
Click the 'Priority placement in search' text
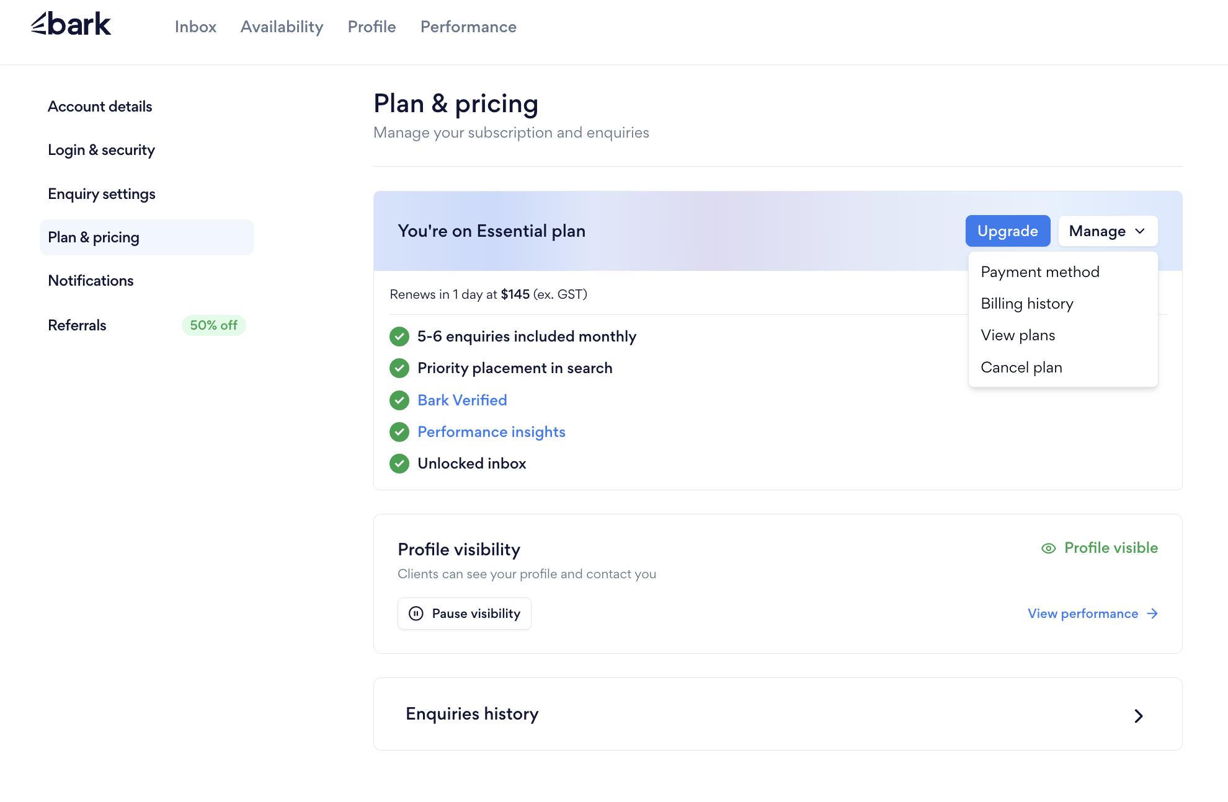515,368
